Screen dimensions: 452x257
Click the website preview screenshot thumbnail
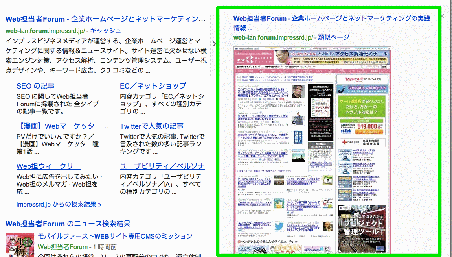coord(312,150)
